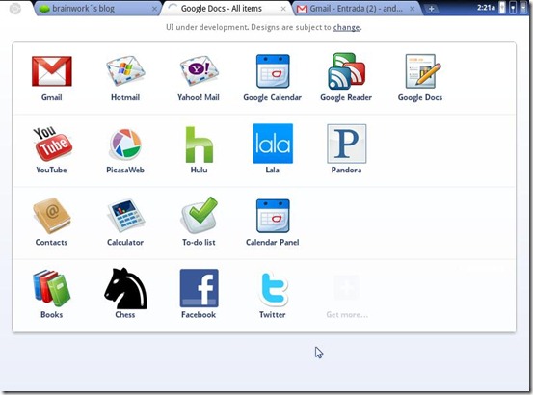Click the 'Calendar Panel' label text
The height and width of the screenshot is (395, 533).
coord(273,242)
